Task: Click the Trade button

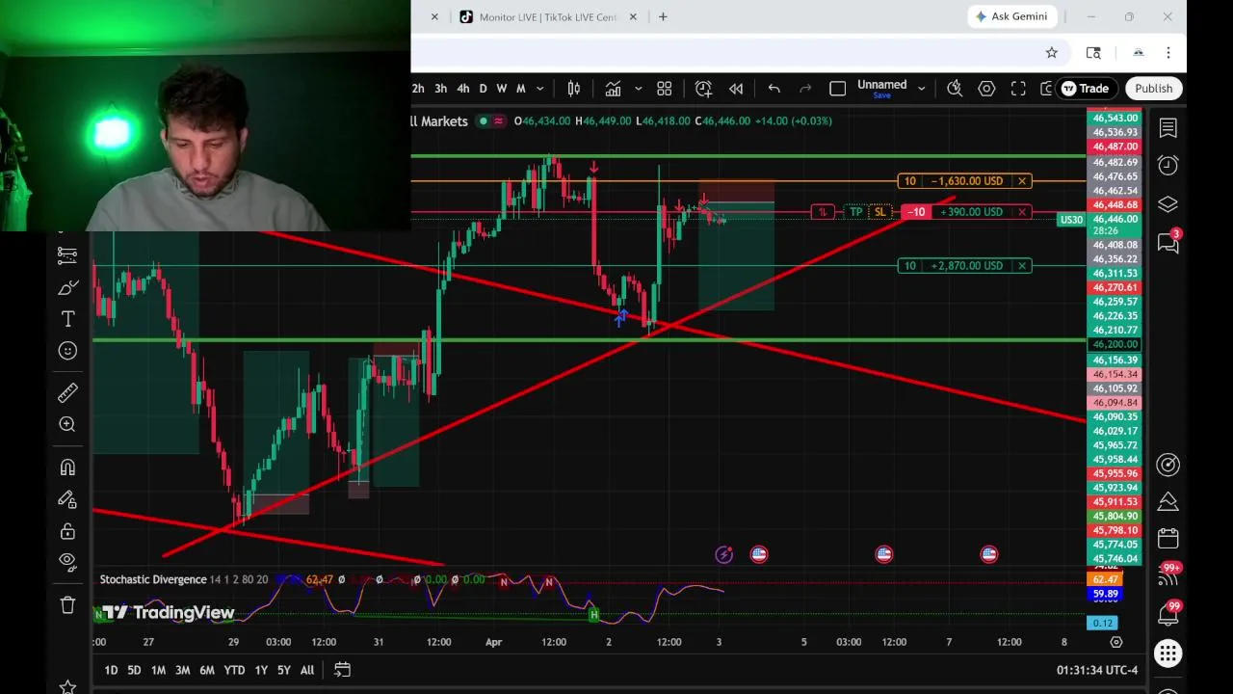Action: tap(1086, 89)
